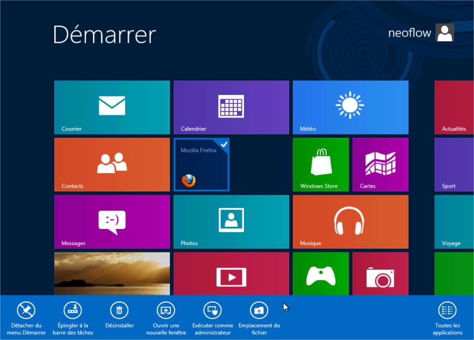Deselect the checked Mozilla Firefox tile
The height and width of the screenshot is (340, 474).
point(202,165)
